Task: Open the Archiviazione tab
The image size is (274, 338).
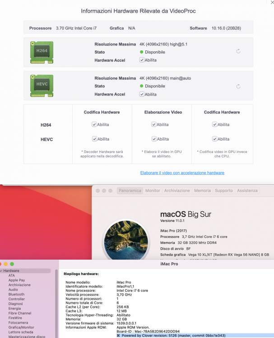Action: tap(177, 191)
